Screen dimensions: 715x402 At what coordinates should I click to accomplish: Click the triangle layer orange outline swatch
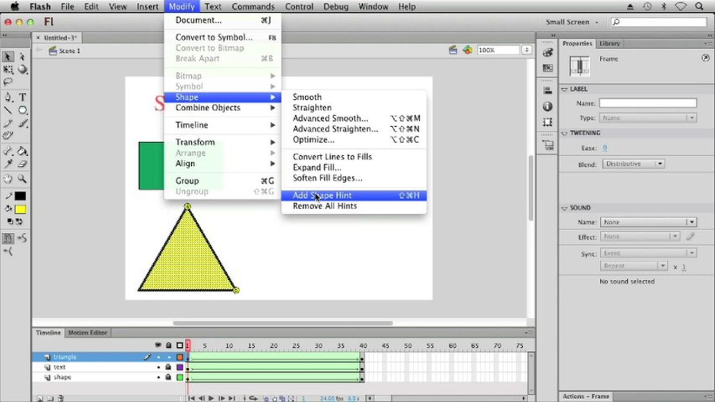(x=180, y=357)
